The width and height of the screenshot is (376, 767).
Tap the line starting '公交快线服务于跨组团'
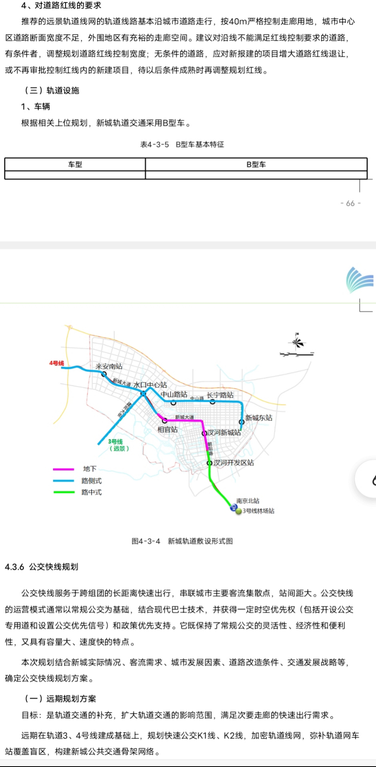click(188, 593)
